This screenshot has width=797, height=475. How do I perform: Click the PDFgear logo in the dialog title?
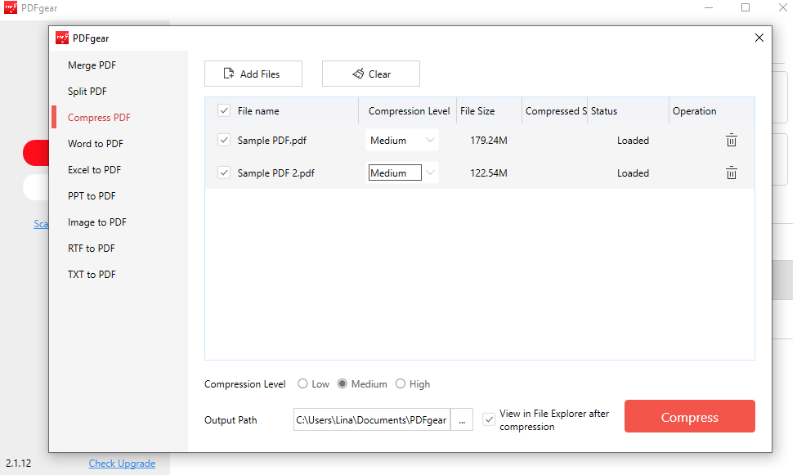(x=62, y=38)
